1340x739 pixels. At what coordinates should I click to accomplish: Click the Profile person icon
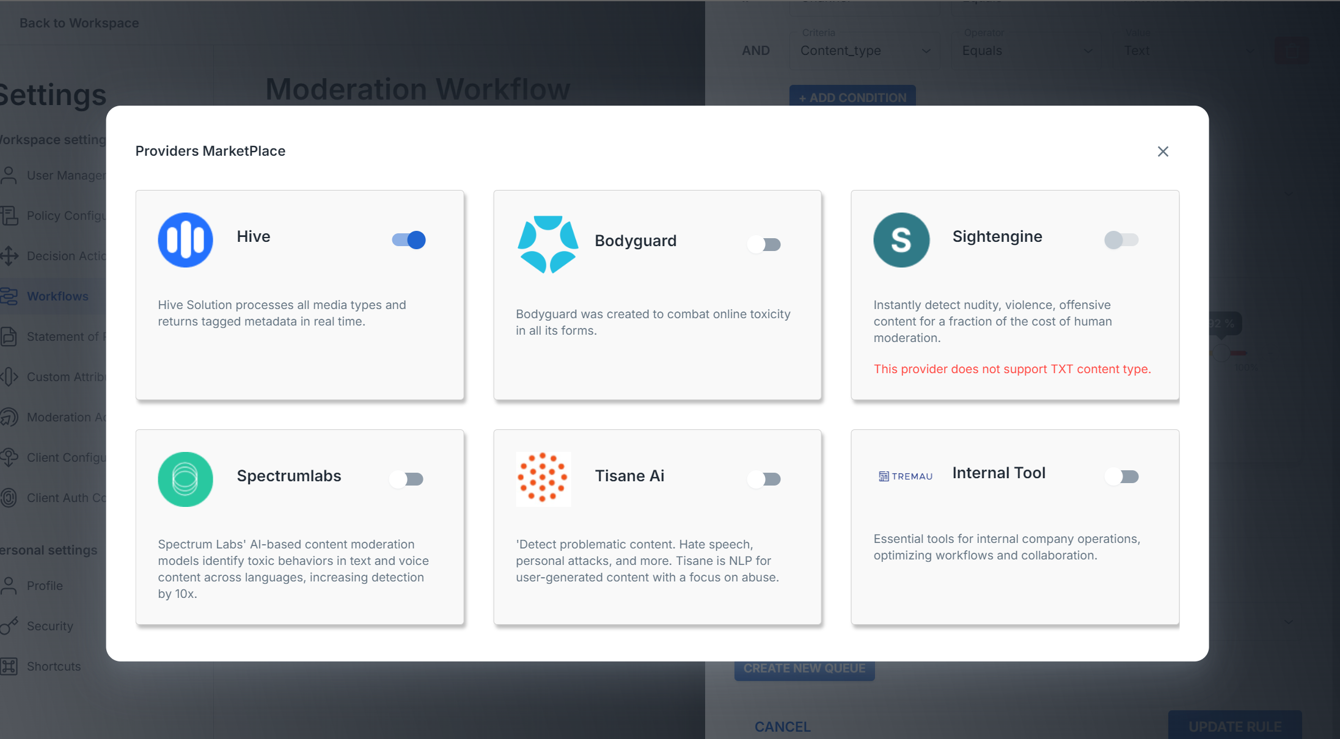click(x=9, y=586)
